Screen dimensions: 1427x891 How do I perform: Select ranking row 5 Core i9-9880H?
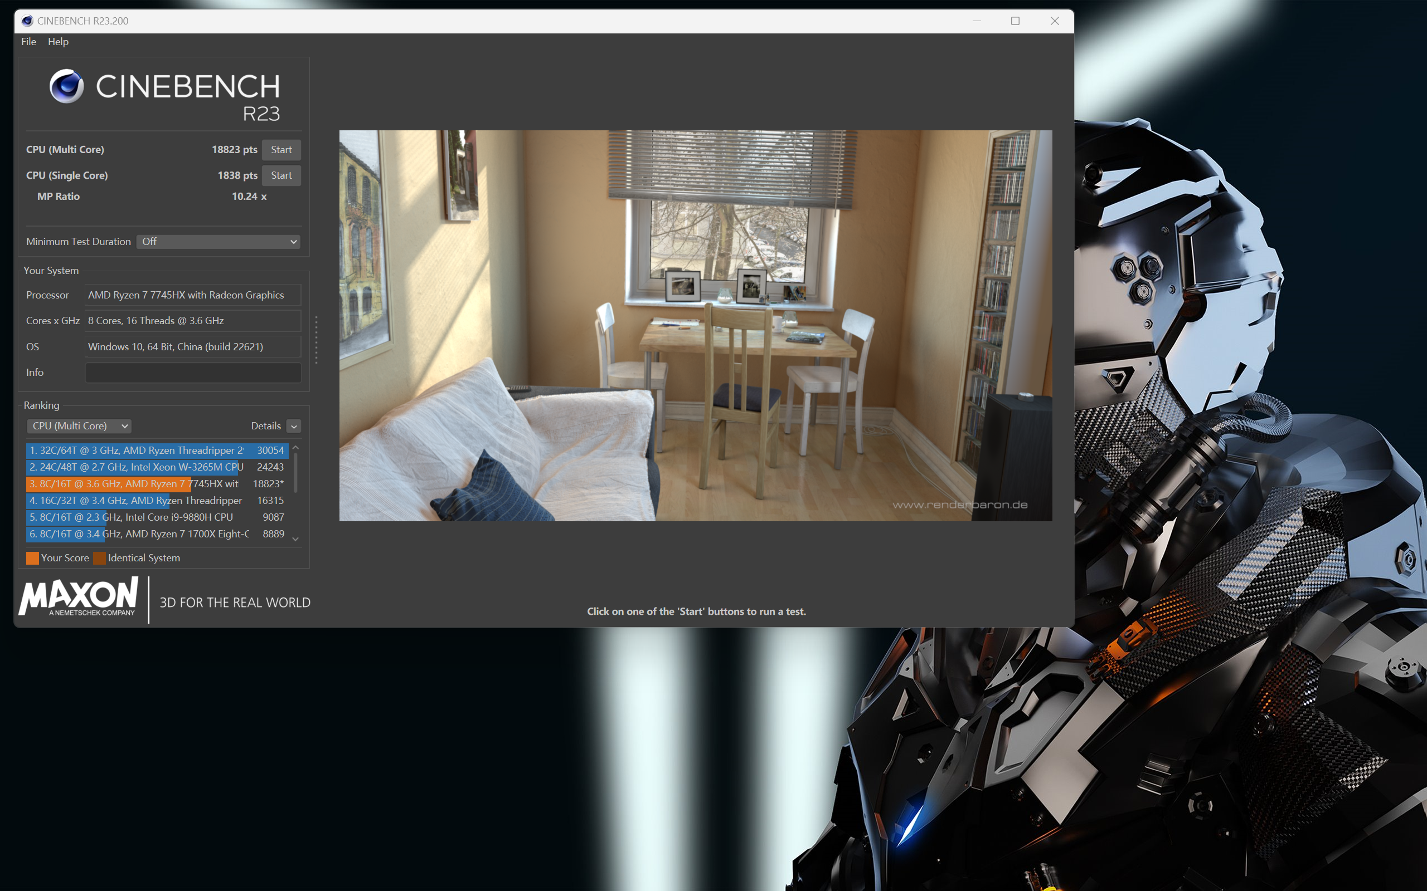[157, 517]
